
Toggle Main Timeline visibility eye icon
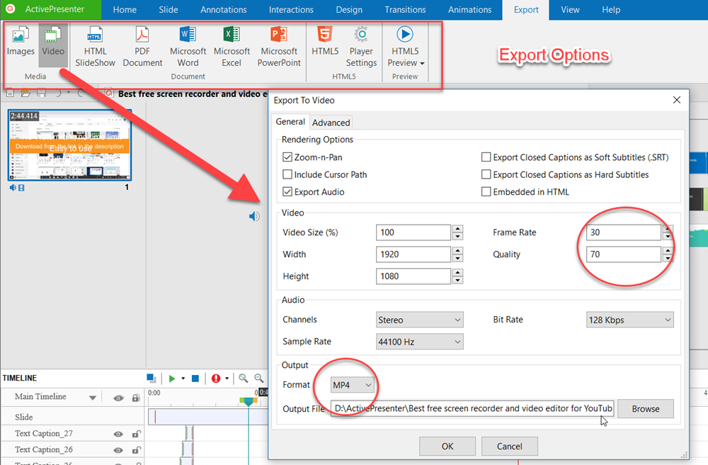(x=118, y=398)
